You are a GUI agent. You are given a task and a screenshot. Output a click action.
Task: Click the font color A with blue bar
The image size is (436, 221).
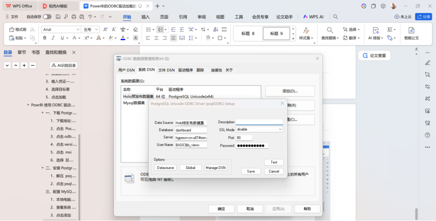[123, 38]
